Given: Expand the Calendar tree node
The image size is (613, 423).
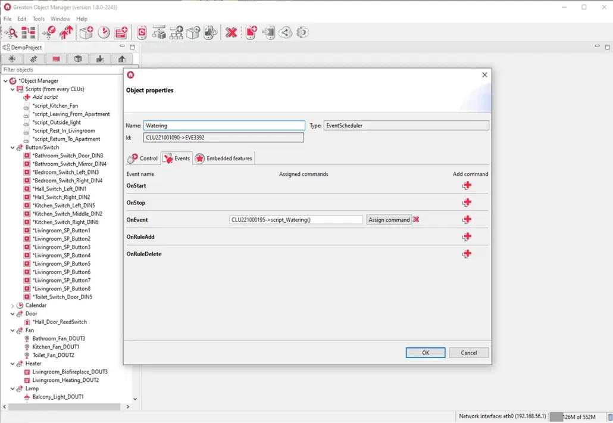Looking at the screenshot, I should pos(12,306).
